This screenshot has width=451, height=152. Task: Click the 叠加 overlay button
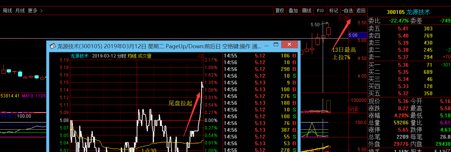click(x=293, y=10)
